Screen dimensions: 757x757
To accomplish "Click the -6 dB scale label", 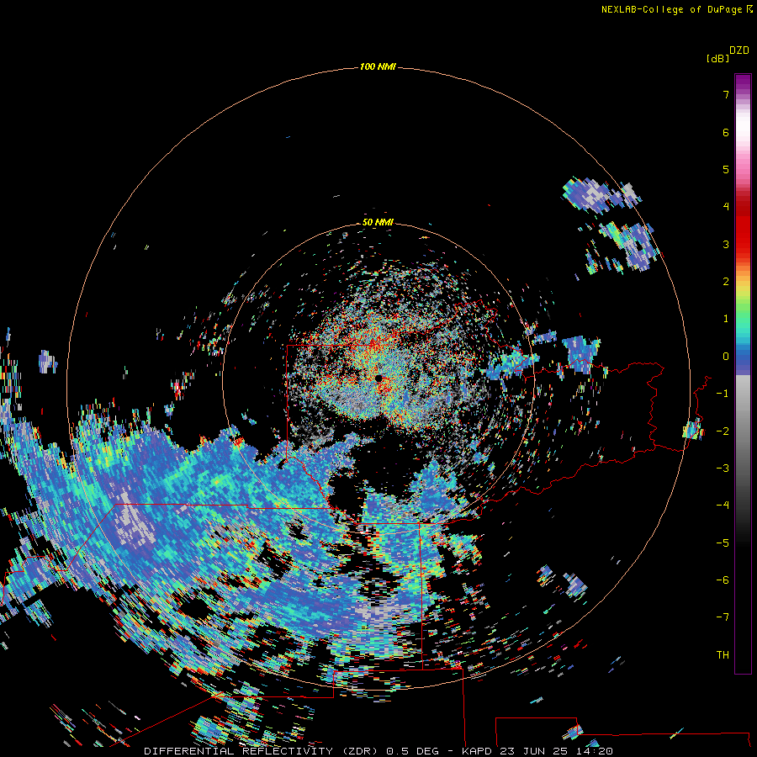I will pos(723,580).
